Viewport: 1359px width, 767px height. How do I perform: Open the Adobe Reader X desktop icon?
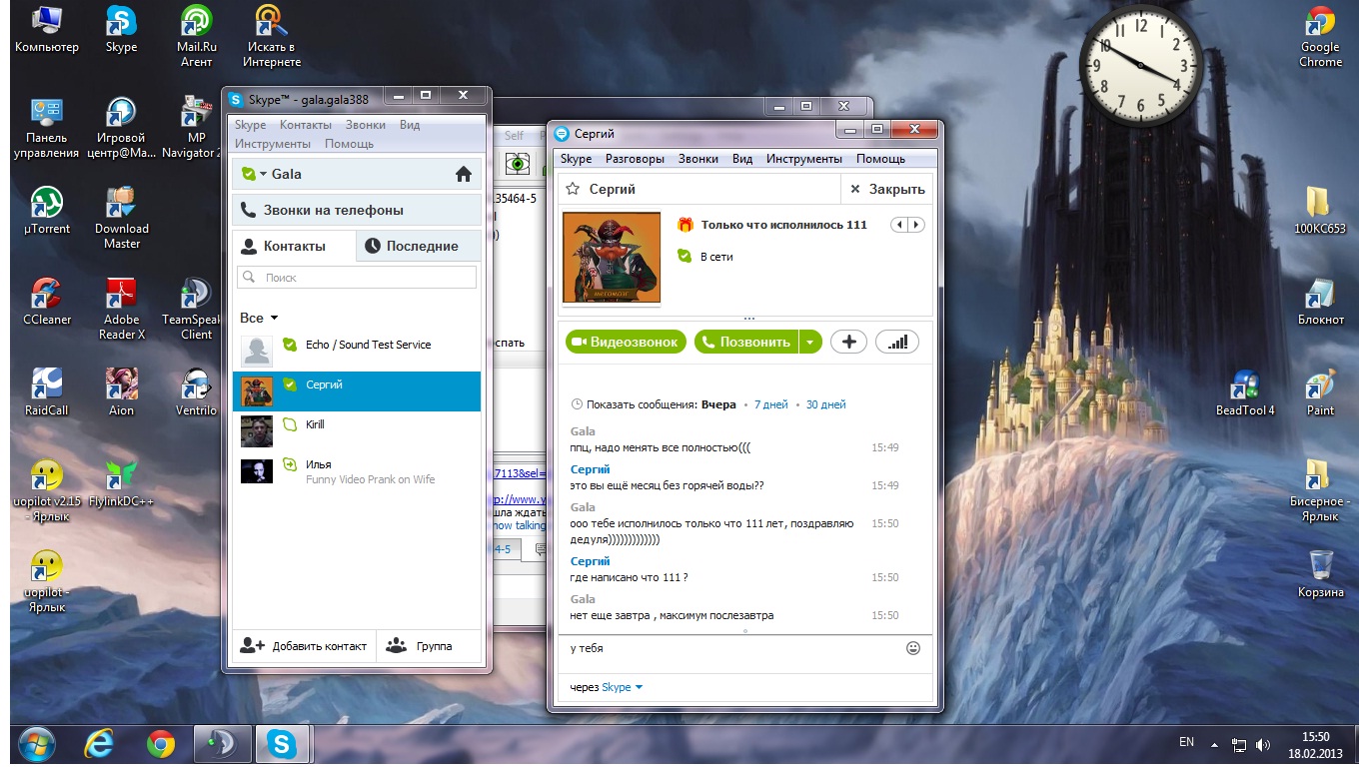[121, 310]
